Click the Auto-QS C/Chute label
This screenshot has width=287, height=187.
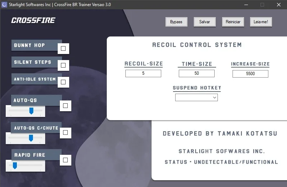tap(36, 128)
